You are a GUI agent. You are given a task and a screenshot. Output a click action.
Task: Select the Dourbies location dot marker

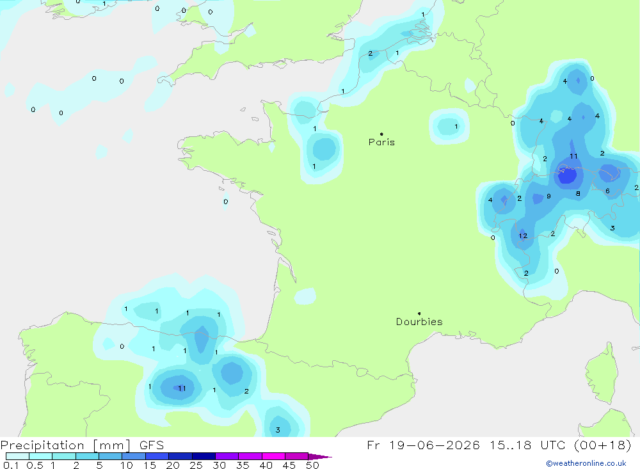click(x=419, y=314)
